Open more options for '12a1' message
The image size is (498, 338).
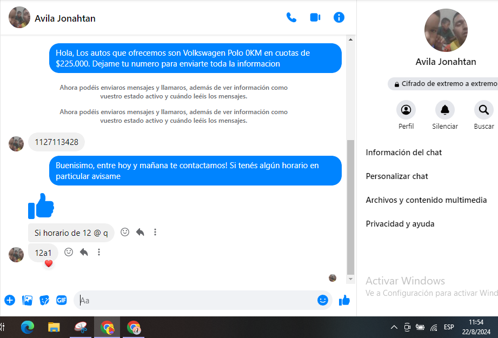click(99, 252)
